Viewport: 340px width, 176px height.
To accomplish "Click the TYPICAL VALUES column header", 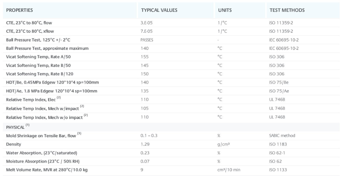I will [x=159, y=10].
